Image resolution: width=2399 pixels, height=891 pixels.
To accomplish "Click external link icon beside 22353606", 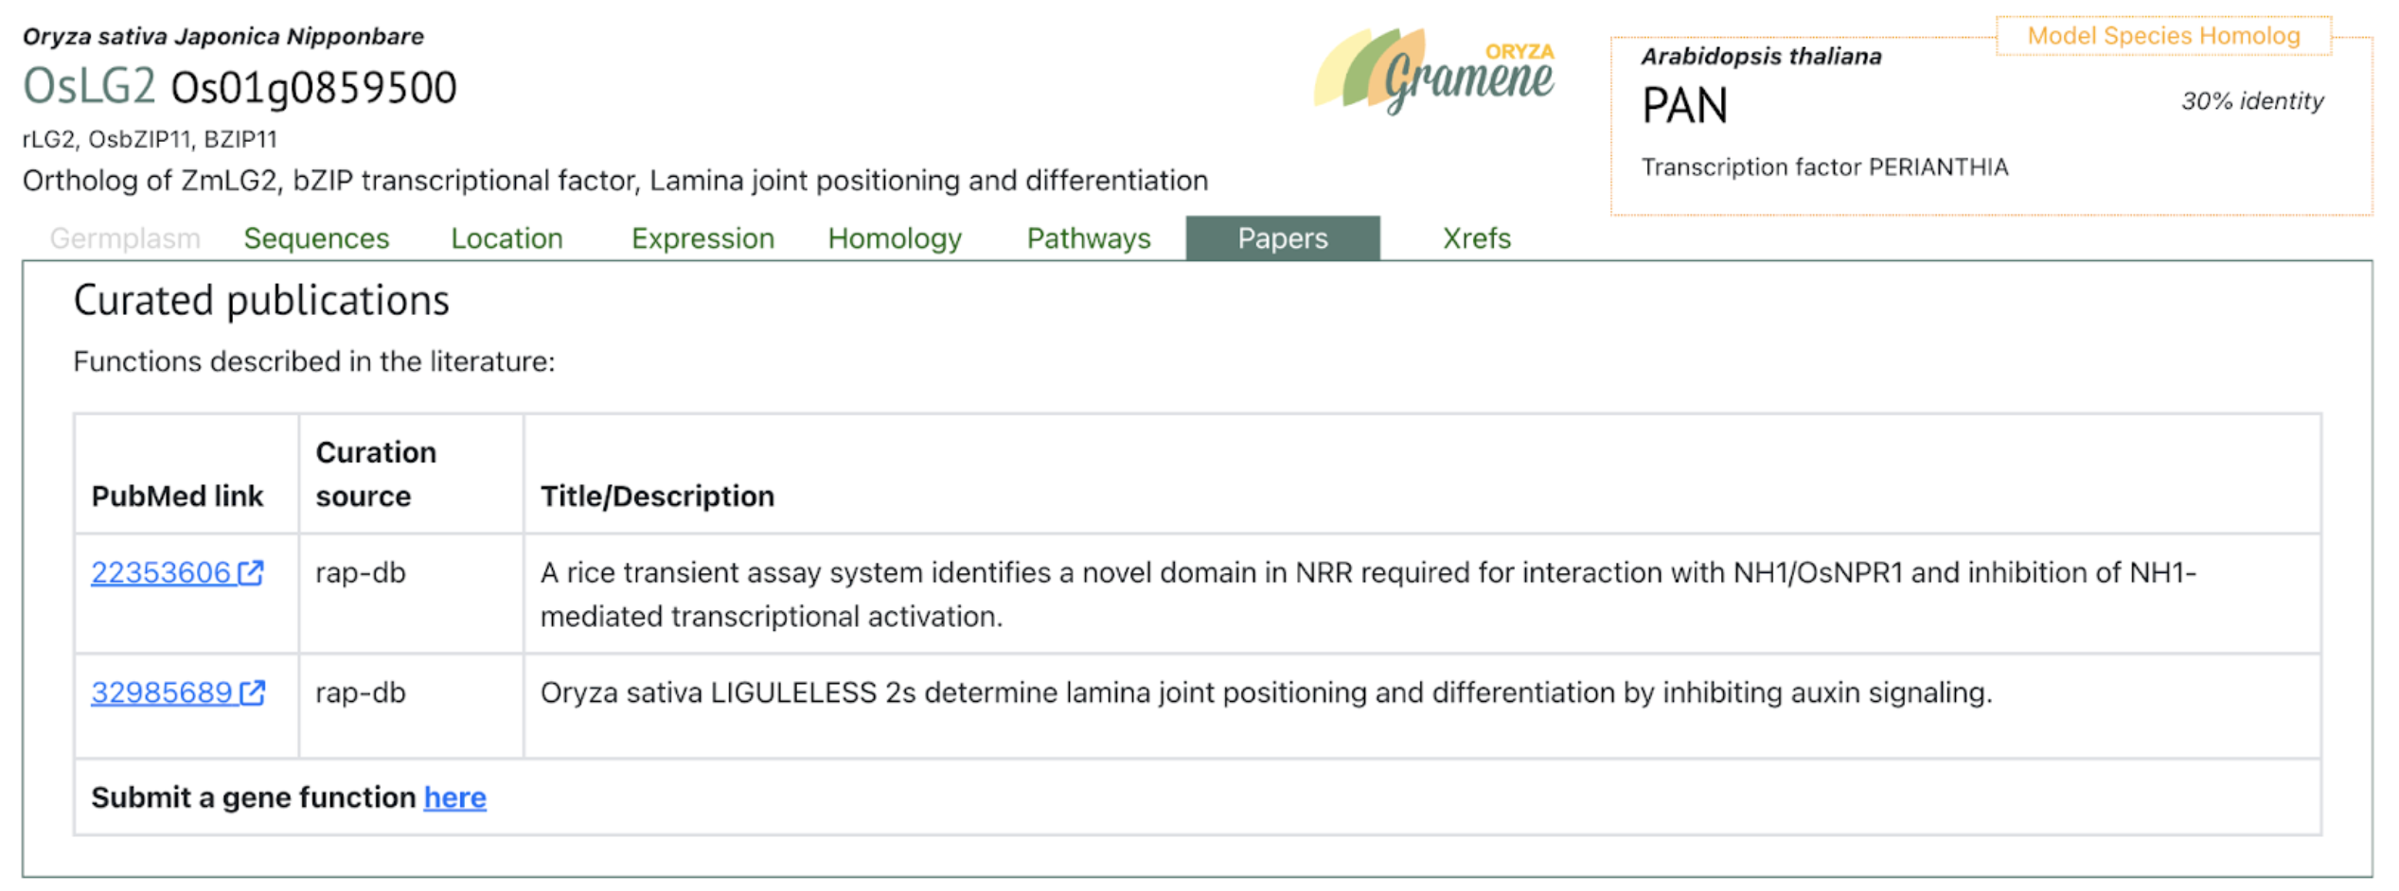I will 251,573.
